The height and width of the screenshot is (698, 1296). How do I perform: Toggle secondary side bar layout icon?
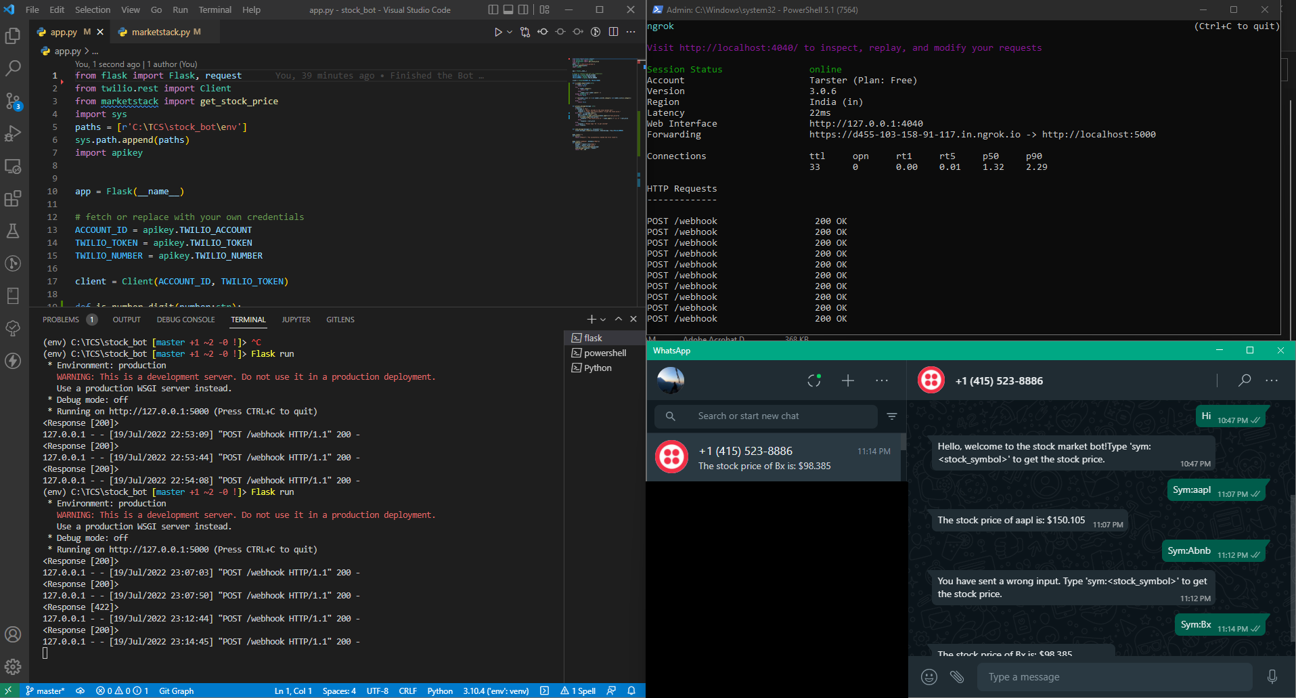coord(524,9)
